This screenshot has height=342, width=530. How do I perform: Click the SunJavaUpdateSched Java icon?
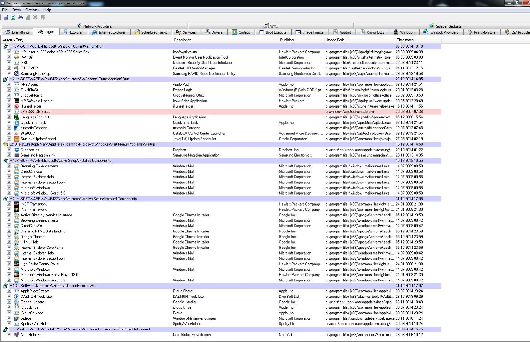click(x=17, y=139)
